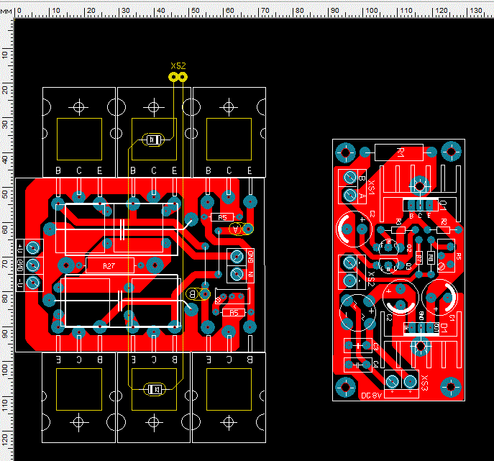Select the upper R5 resistor near pad A
Screen dimensions: 494x461
[x=222, y=217]
